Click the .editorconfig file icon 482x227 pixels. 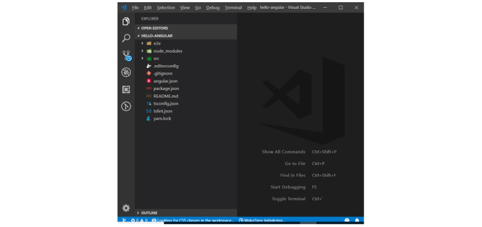coord(149,66)
